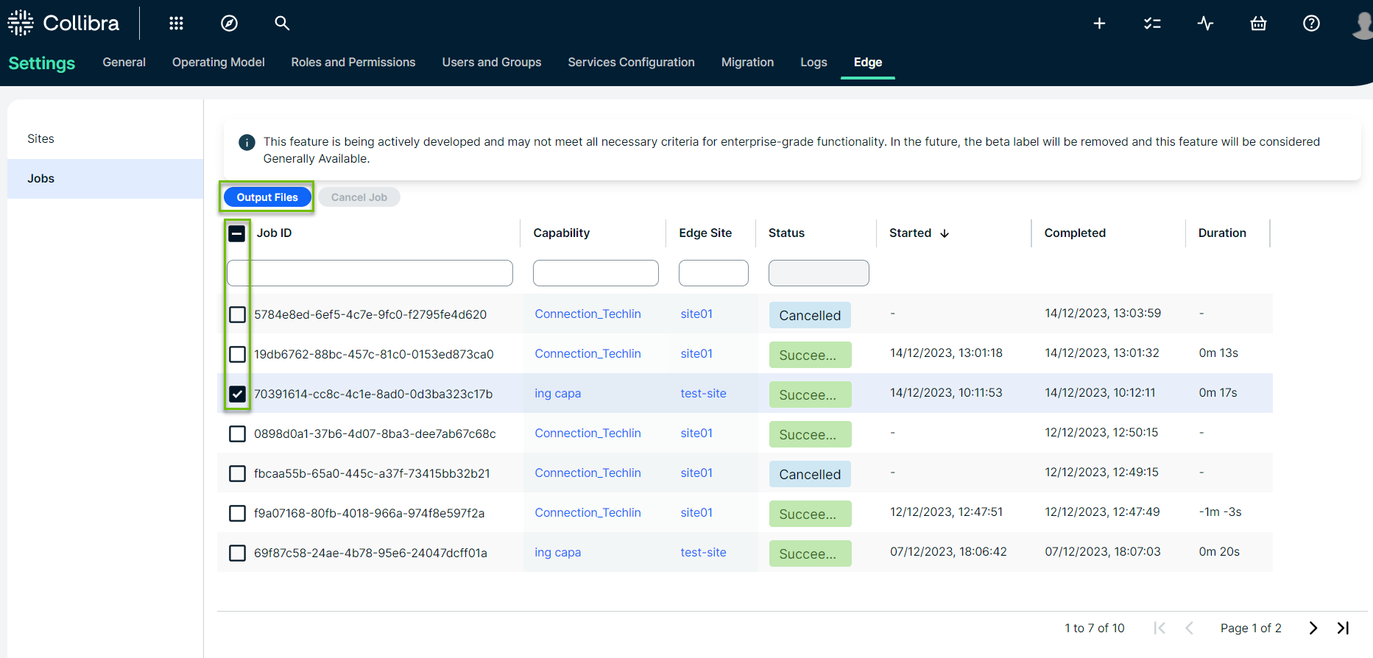Screen dimensions: 1373x658
Task: Select checkbox for job 5784e8ed-6ef5
Action: [x=237, y=314]
